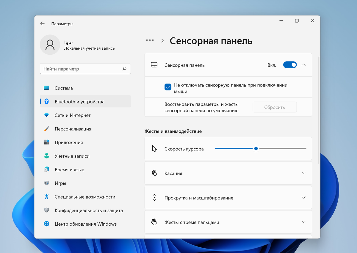Click the Жесты и взаимодействие heading
The height and width of the screenshot is (253, 357).
point(173,131)
